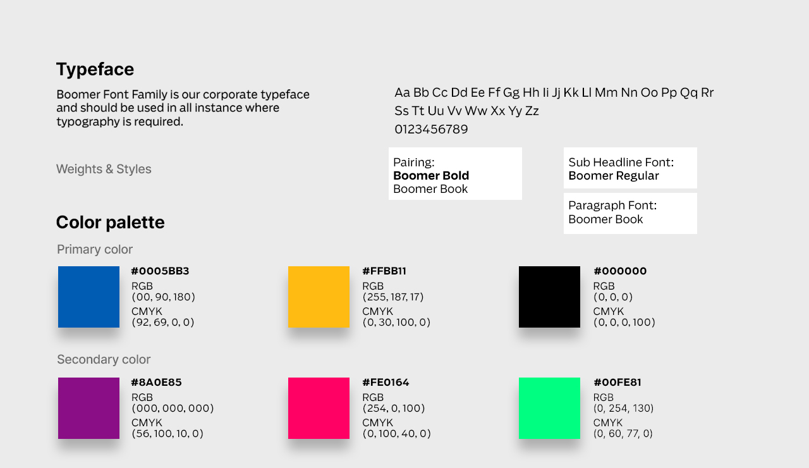
Task: Click the 0123456789 numerals sample
Action: click(431, 130)
